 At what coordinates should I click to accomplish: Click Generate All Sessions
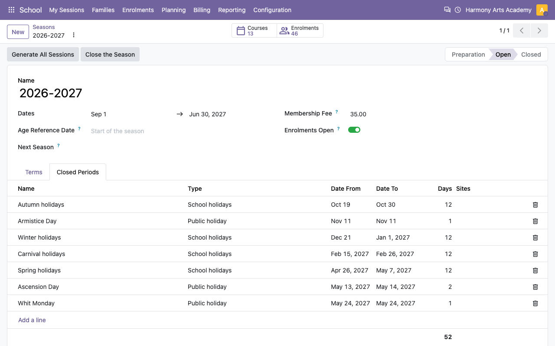43,54
